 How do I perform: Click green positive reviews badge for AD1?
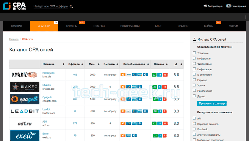154,123
